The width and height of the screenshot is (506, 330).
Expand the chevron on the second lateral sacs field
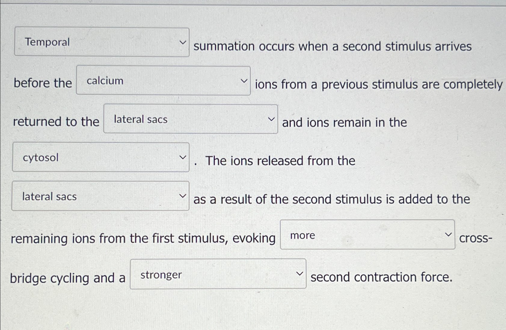[183, 196]
